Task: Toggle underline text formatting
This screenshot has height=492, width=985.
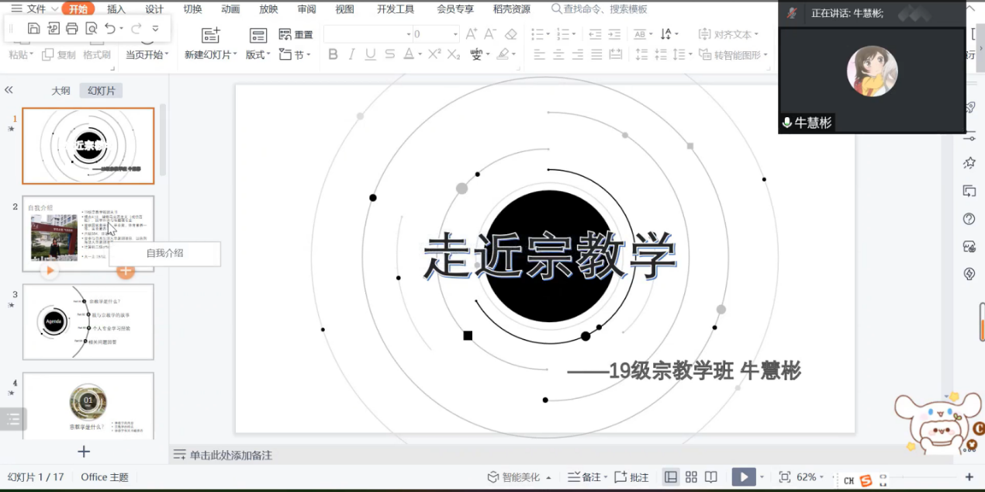Action: [x=370, y=54]
